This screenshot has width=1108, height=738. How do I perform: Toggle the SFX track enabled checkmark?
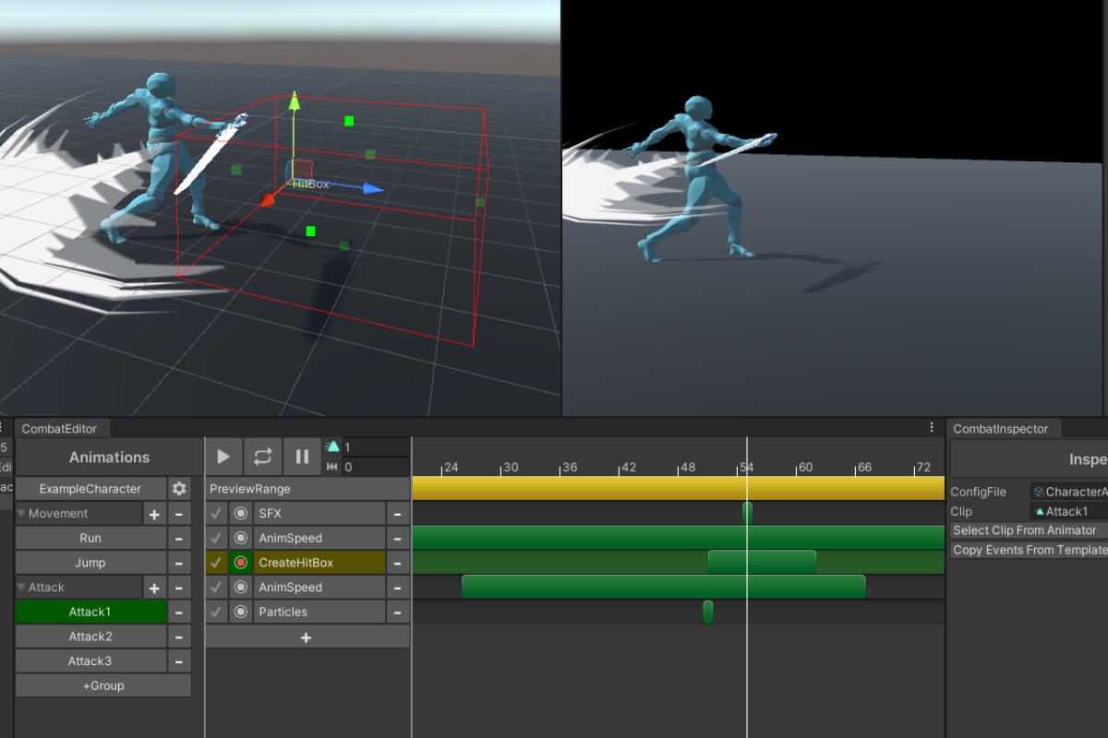[216, 514]
